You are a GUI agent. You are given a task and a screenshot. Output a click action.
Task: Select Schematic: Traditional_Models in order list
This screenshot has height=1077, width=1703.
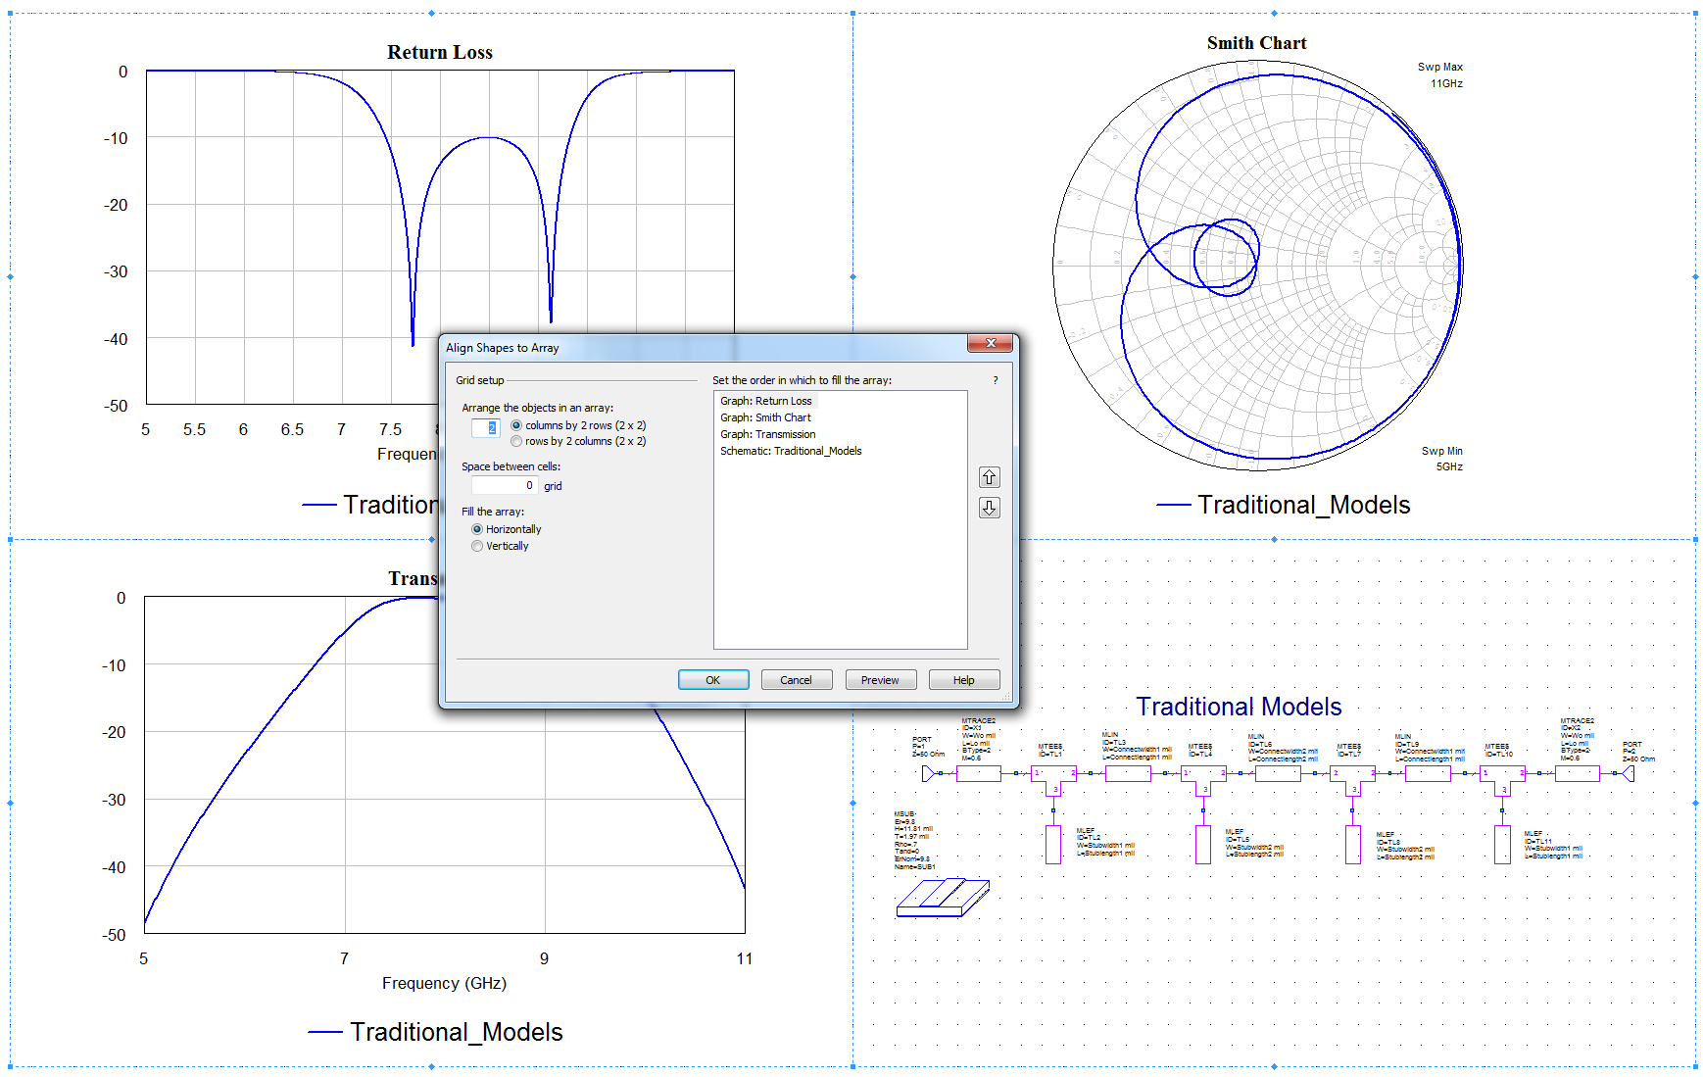point(791,451)
